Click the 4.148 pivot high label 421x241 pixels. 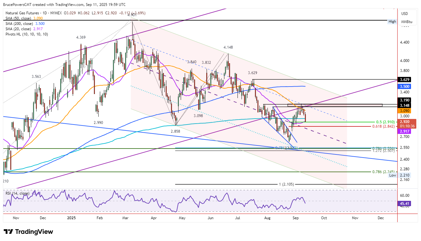coord(228,47)
